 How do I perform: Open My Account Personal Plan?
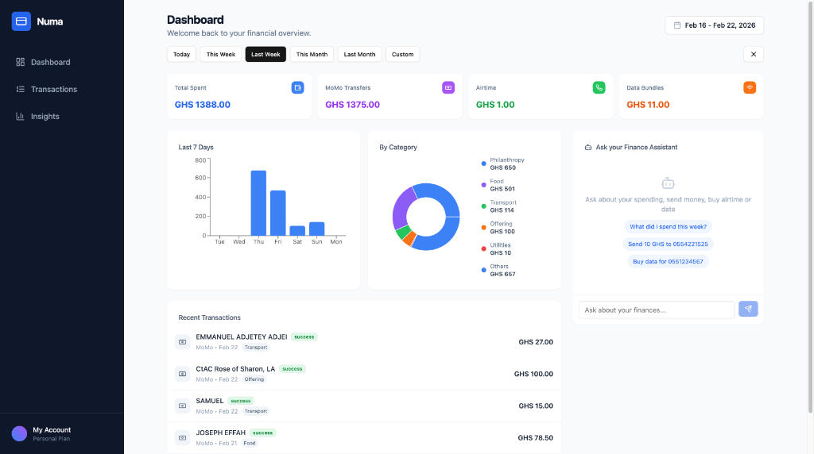coord(62,434)
